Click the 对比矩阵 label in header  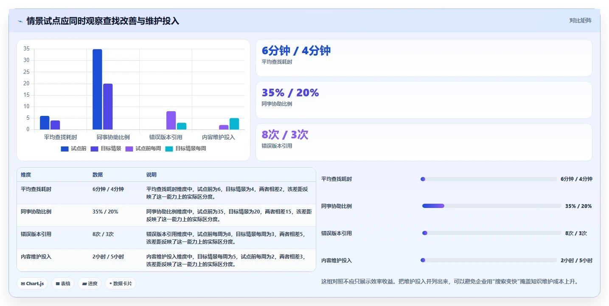(x=580, y=20)
